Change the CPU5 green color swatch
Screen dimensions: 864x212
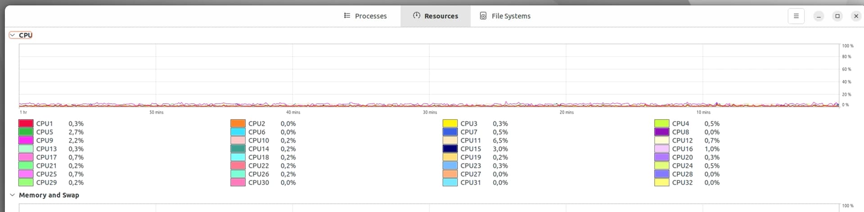[26, 132]
